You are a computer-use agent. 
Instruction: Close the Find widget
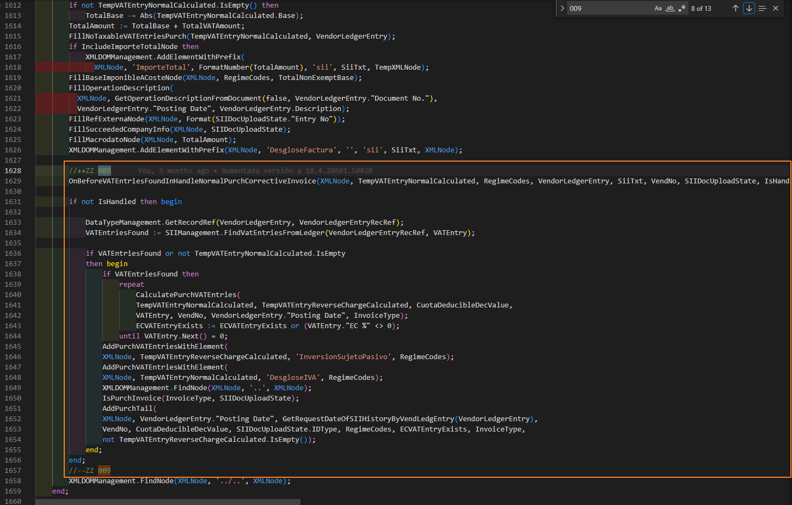click(776, 8)
